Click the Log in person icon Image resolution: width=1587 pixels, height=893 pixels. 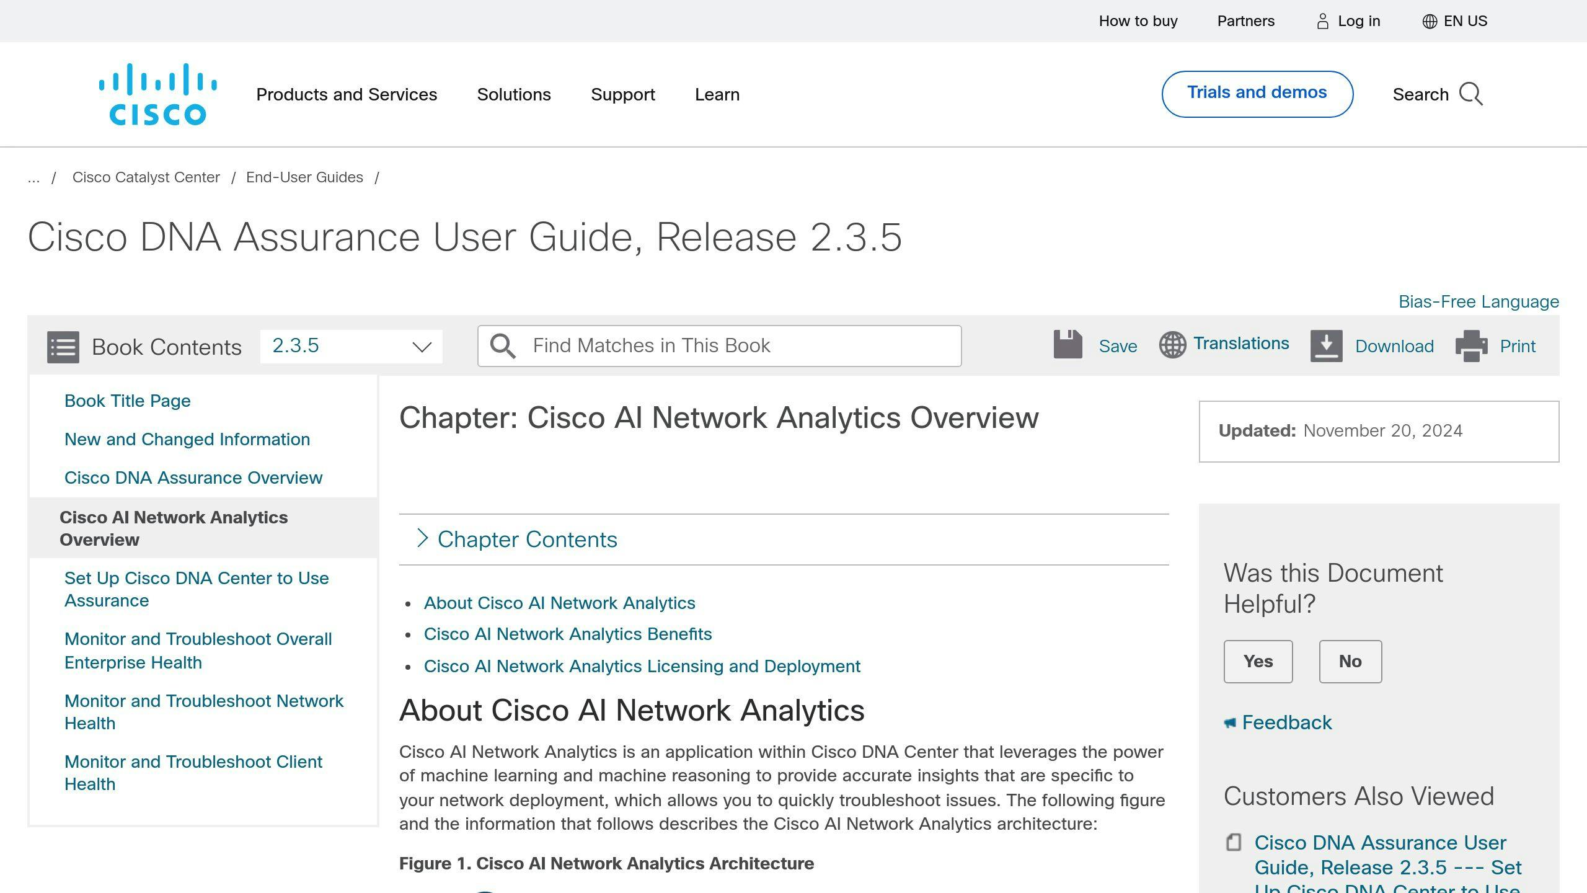point(1322,21)
